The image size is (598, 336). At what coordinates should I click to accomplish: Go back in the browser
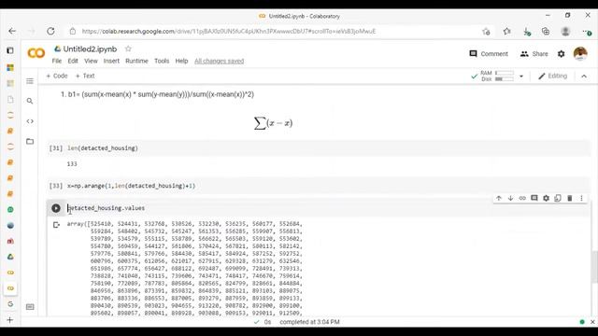point(12,31)
